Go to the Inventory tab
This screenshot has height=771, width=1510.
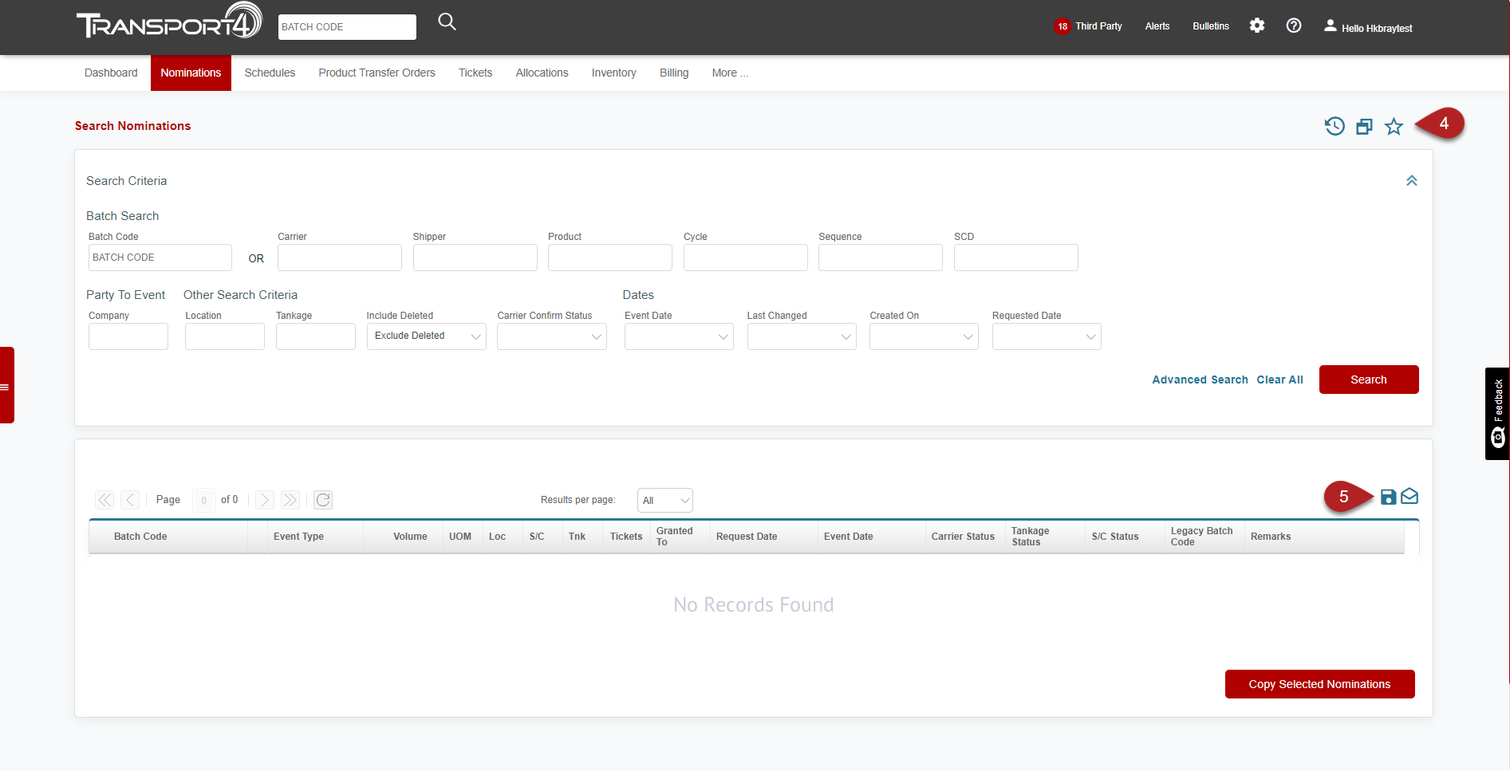click(x=613, y=73)
